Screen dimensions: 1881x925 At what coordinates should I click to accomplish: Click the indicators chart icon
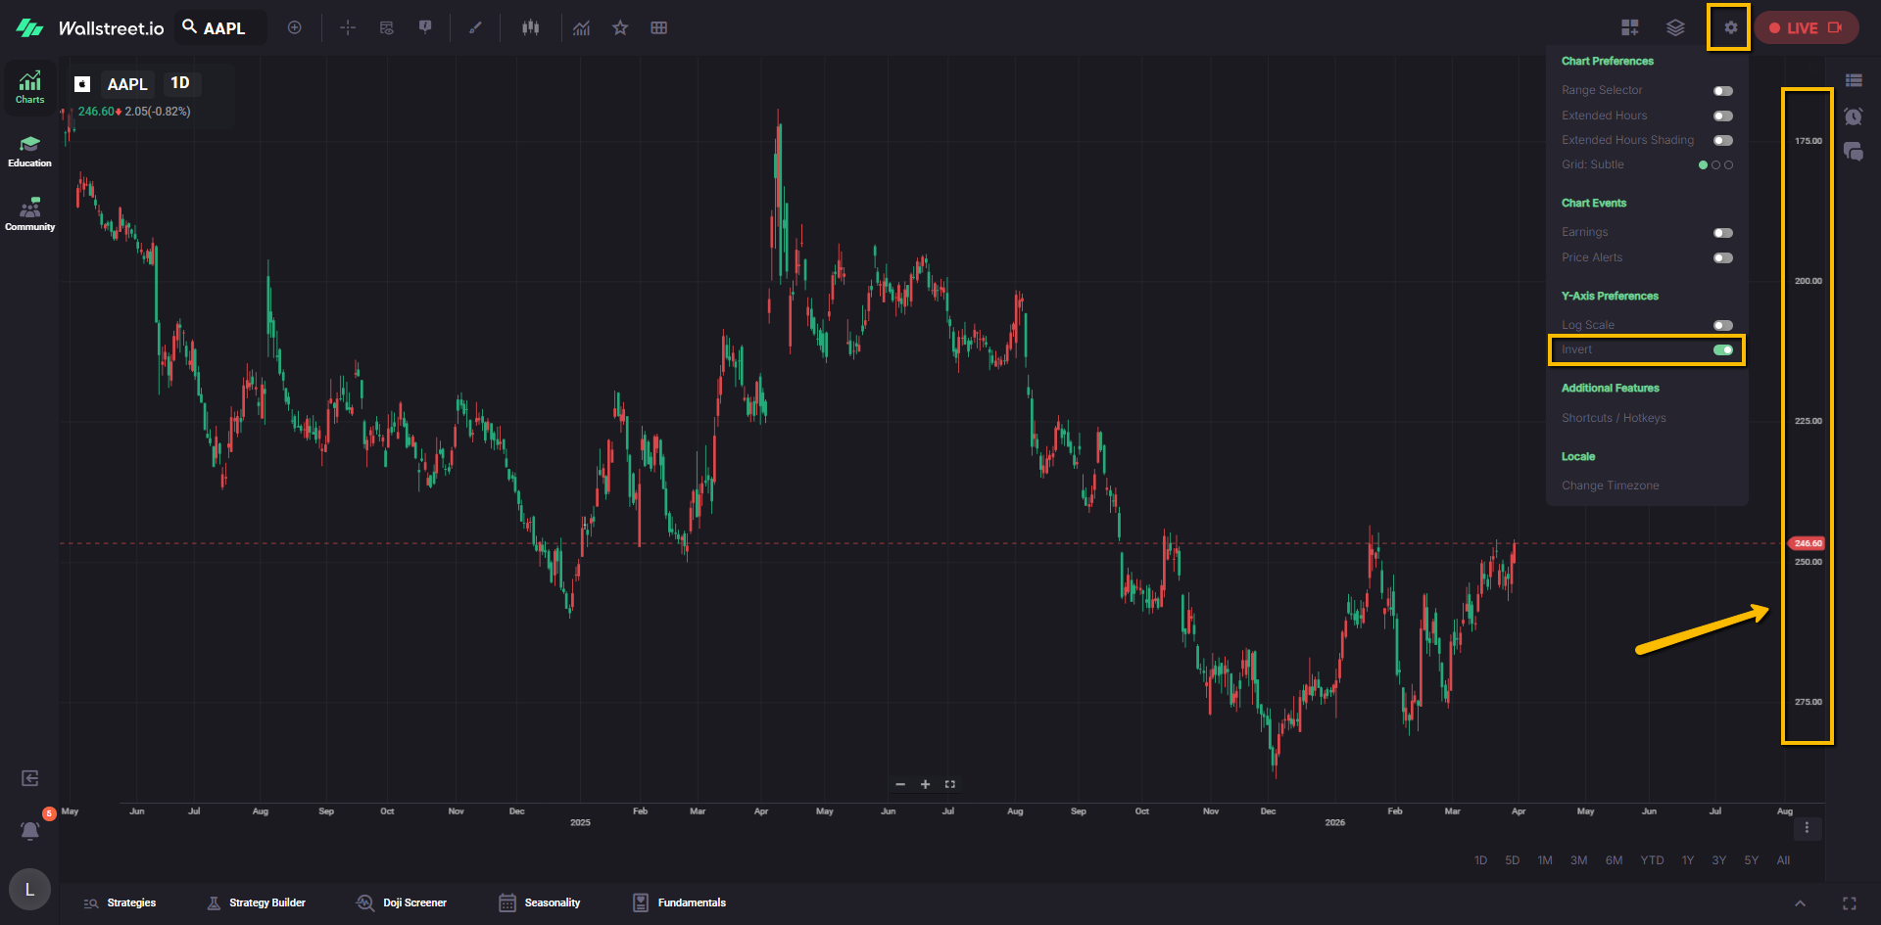pos(582,27)
